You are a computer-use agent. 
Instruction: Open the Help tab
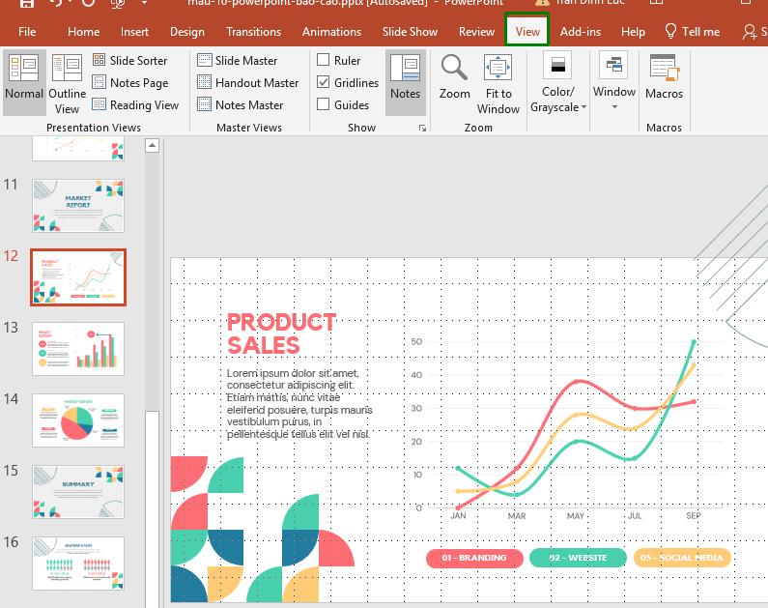[633, 32]
